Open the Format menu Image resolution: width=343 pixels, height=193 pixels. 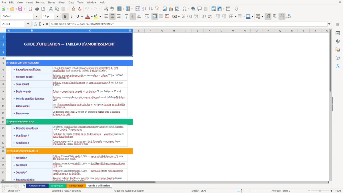pos(40,2)
